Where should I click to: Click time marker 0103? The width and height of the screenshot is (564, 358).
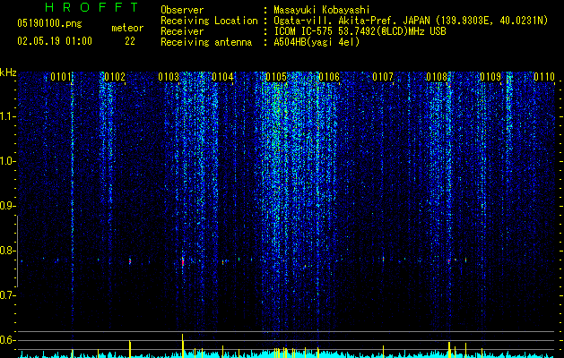pyautogui.click(x=169, y=77)
